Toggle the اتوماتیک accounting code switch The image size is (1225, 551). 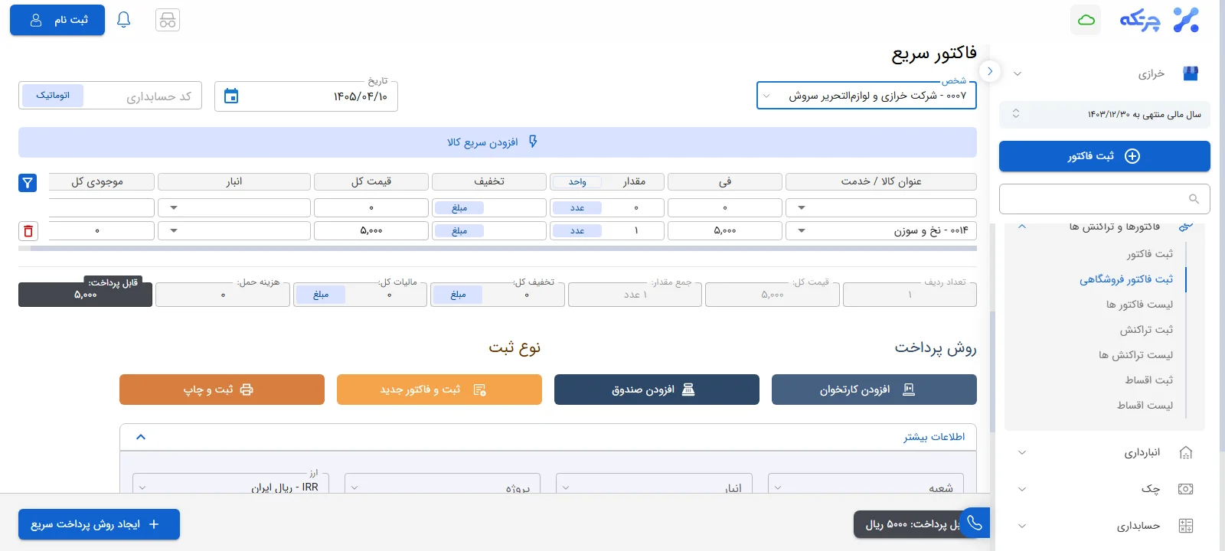pyautogui.click(x=53, y=96)
